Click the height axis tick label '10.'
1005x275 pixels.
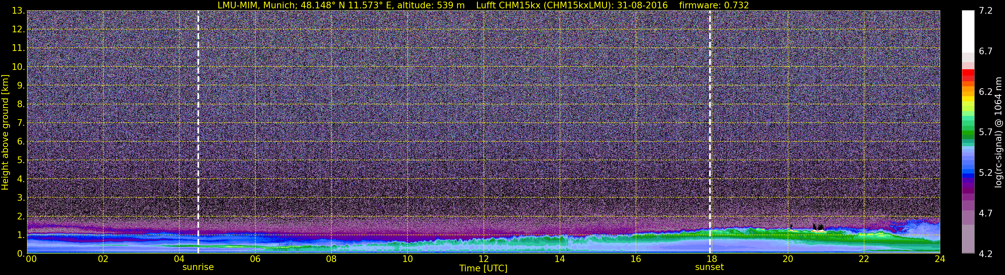point(18,67)
